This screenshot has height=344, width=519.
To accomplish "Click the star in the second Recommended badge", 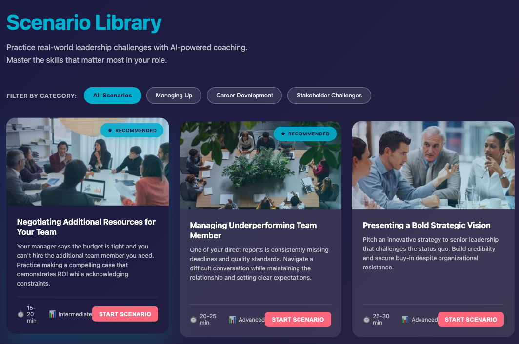I will [283, 134].
